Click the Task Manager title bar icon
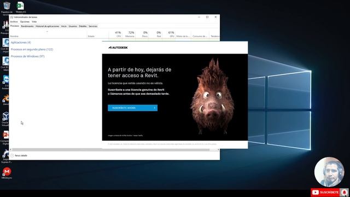Image resolution: width=350 pixels, height=197 pixels. (x=12, y=17)
